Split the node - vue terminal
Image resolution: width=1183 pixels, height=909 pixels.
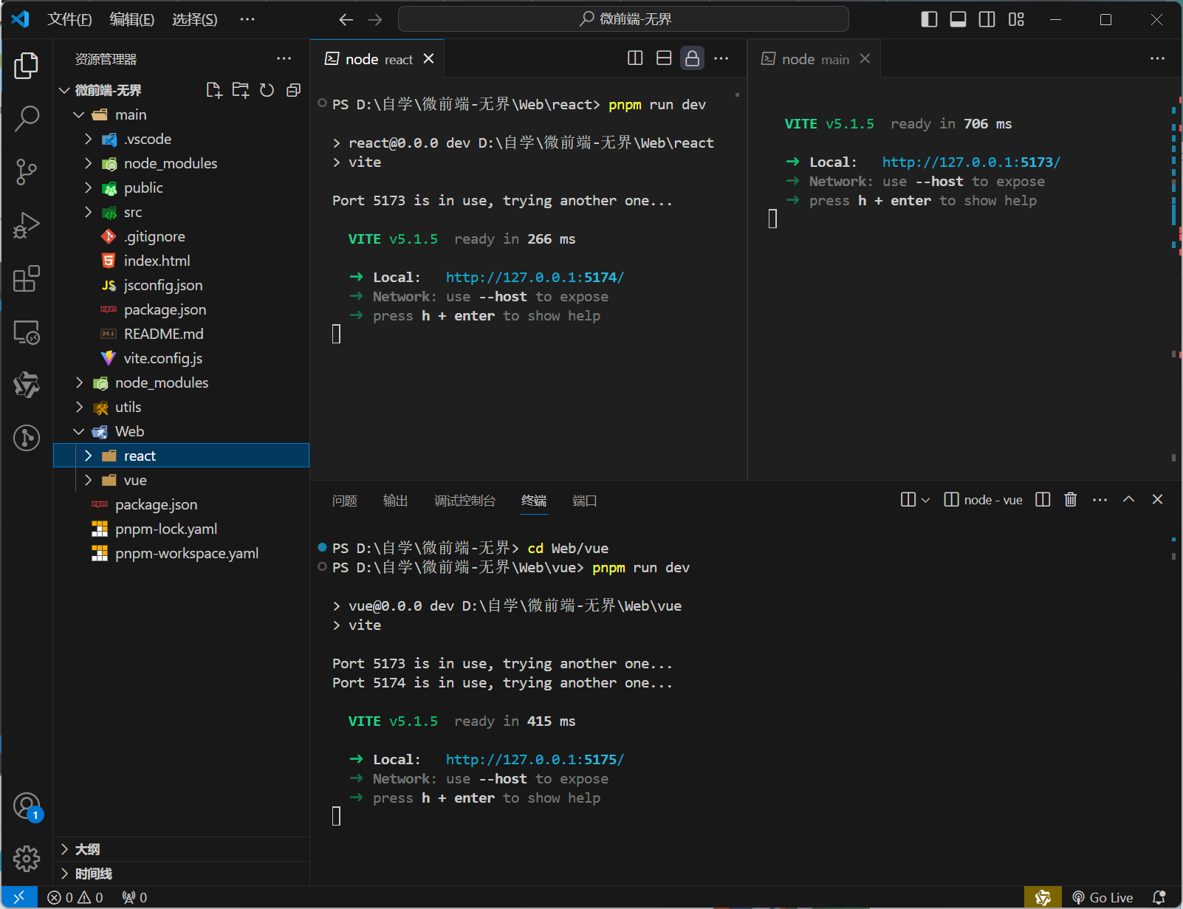(x=1043, y=500)
